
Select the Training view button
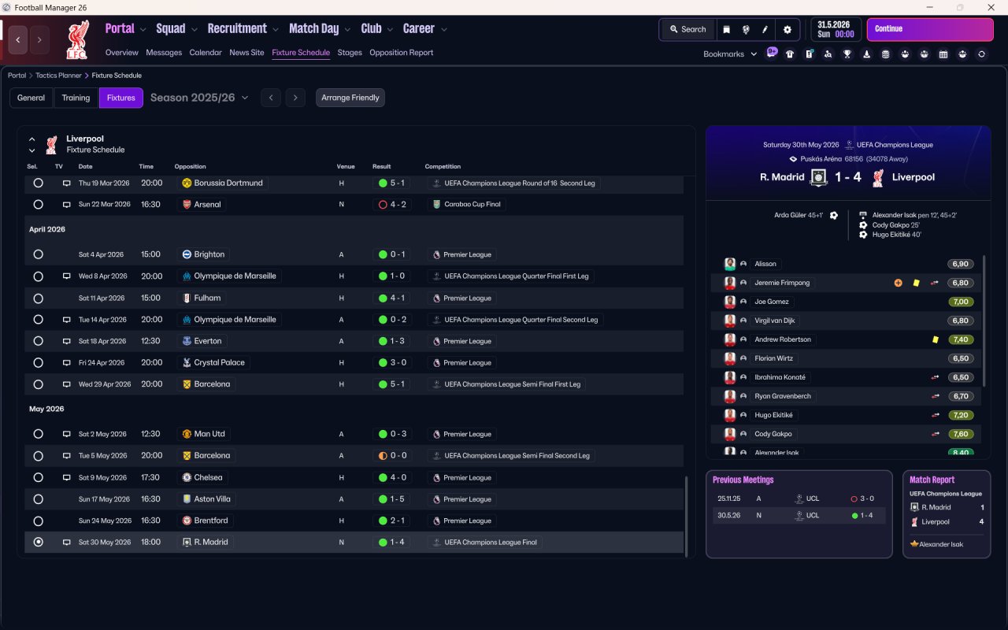click(76, 98)
